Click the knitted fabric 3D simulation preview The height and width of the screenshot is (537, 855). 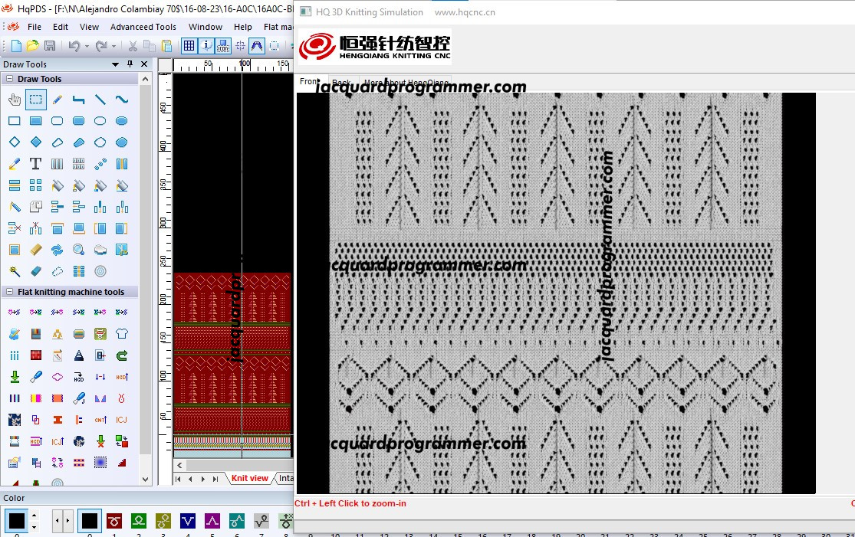tap(556, 293)
